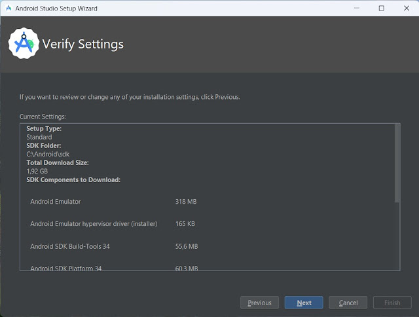
Task: Select the 'Android SDK Build-Tools 34' row
Action: (x=70, y=246)
